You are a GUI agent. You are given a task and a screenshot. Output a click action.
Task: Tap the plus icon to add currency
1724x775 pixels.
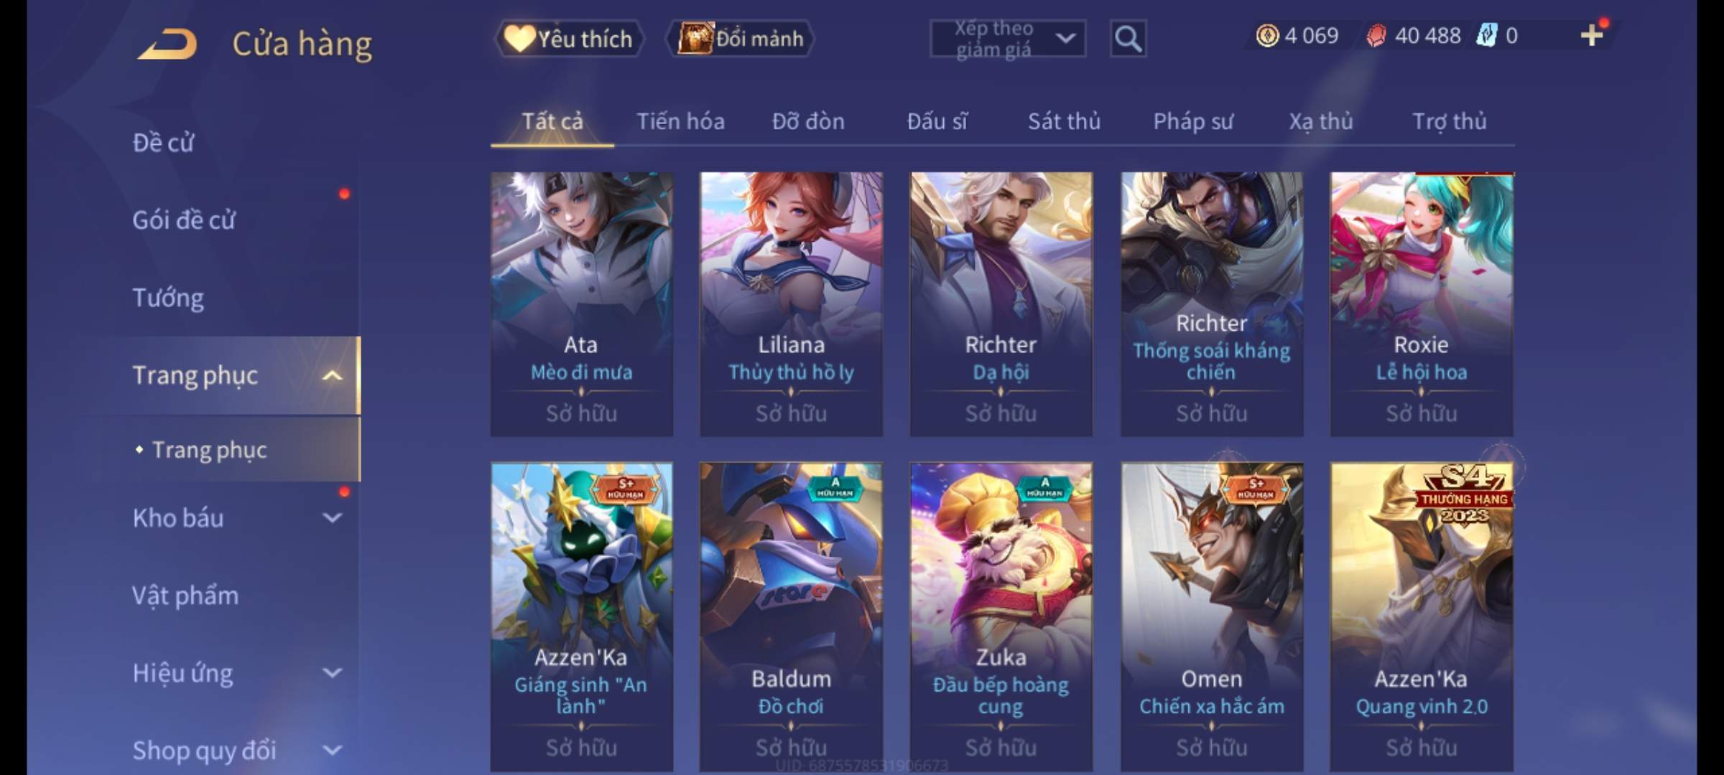coord(1592,35)
